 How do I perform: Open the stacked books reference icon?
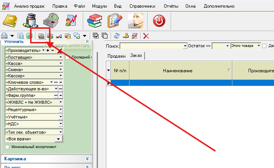click(x=94, y=20)
